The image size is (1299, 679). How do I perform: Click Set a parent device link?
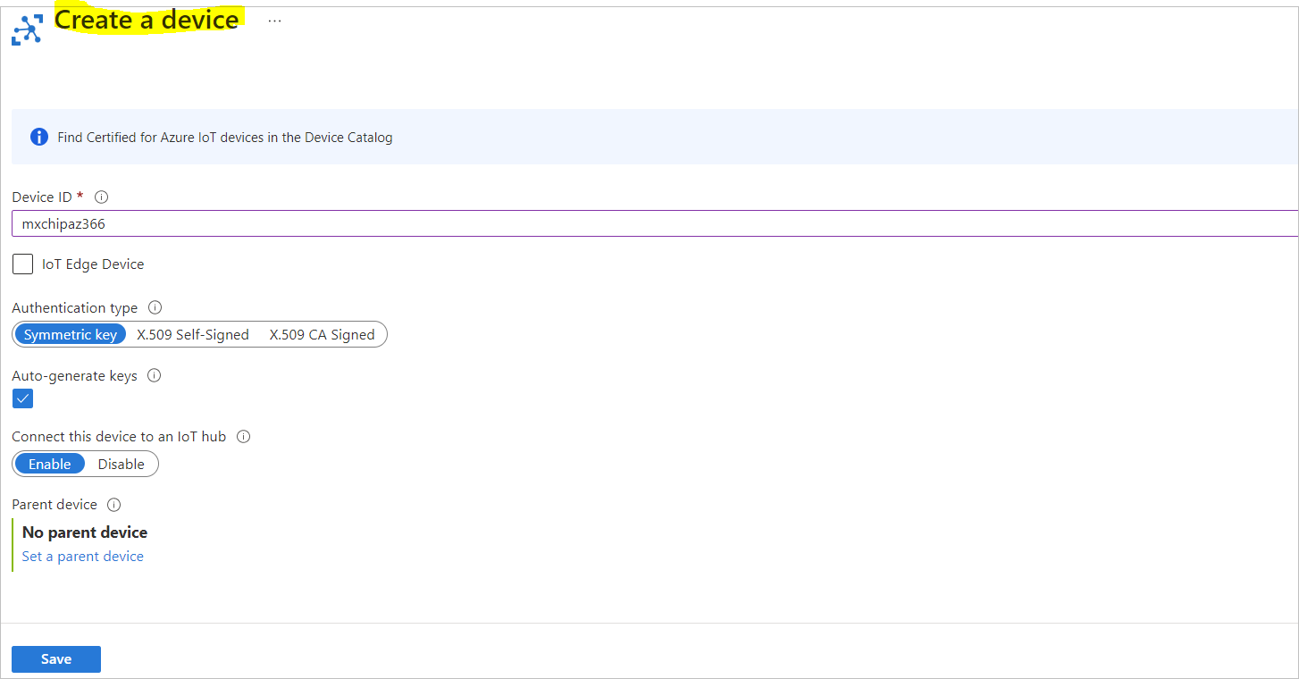tap(83, 556)
